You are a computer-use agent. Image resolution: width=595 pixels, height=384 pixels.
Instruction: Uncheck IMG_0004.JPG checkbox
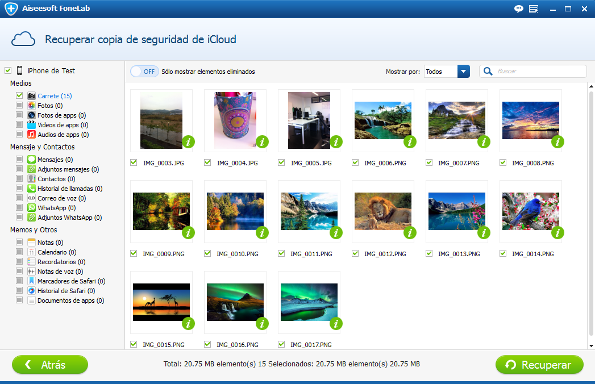point(207,162)
